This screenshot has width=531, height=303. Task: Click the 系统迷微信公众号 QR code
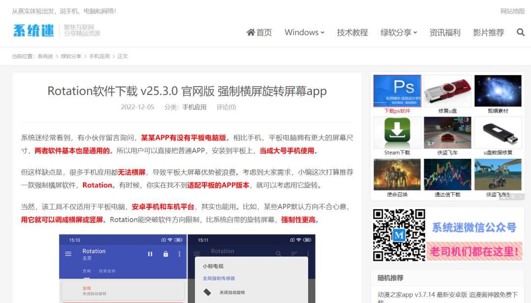coord(398,235)
